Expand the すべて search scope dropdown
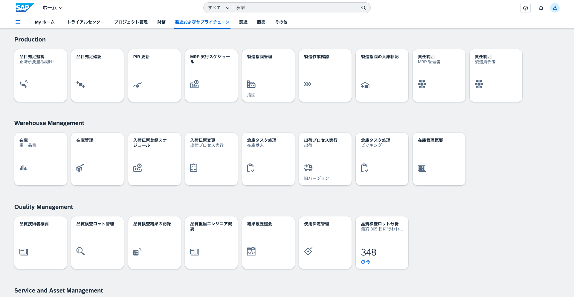This screenshot has height=297, width=574. (219, 8)
